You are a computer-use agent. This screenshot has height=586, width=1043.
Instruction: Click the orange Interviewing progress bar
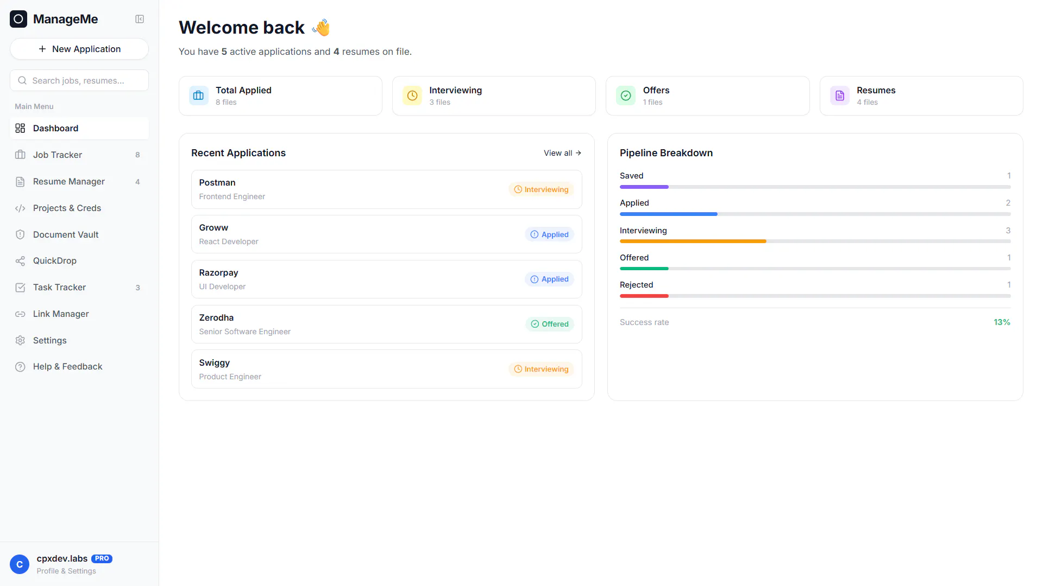tap(693, 241)
